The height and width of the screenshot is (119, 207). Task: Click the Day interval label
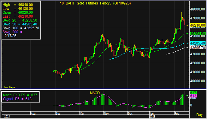199,115
